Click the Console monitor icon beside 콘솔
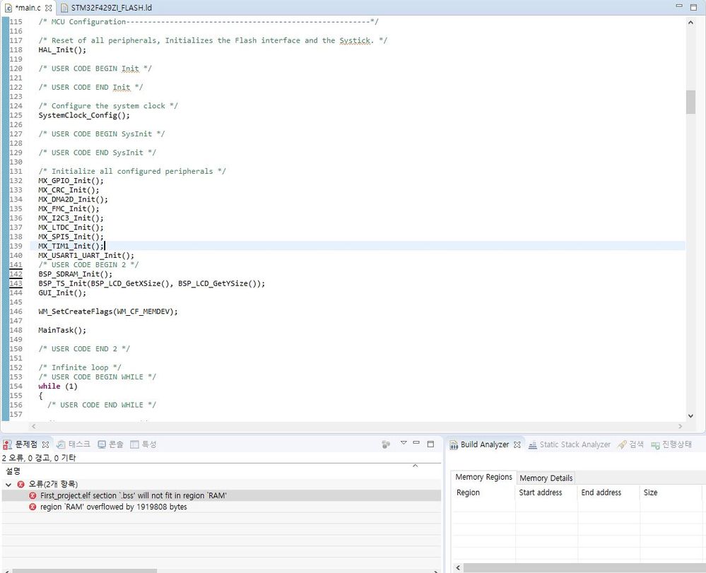 (x=102, y=444)
